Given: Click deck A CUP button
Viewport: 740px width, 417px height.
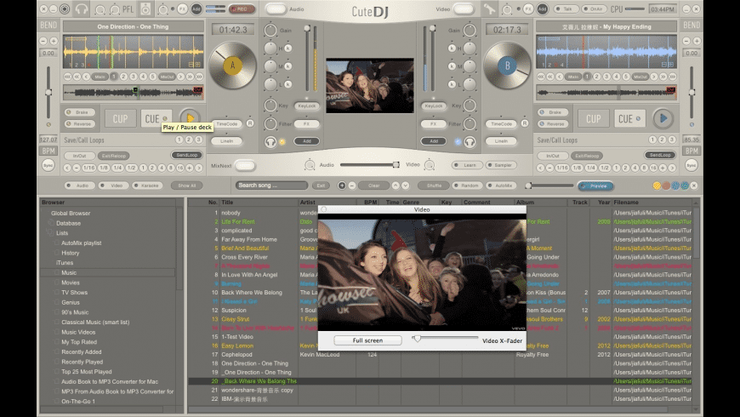Looking at the screenshot, I should tap(120, 119).
